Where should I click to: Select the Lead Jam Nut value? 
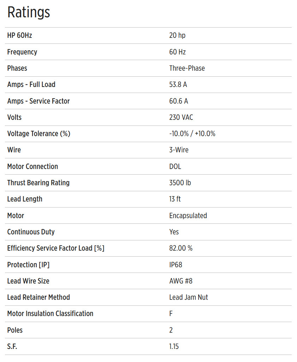pos(188,297)
